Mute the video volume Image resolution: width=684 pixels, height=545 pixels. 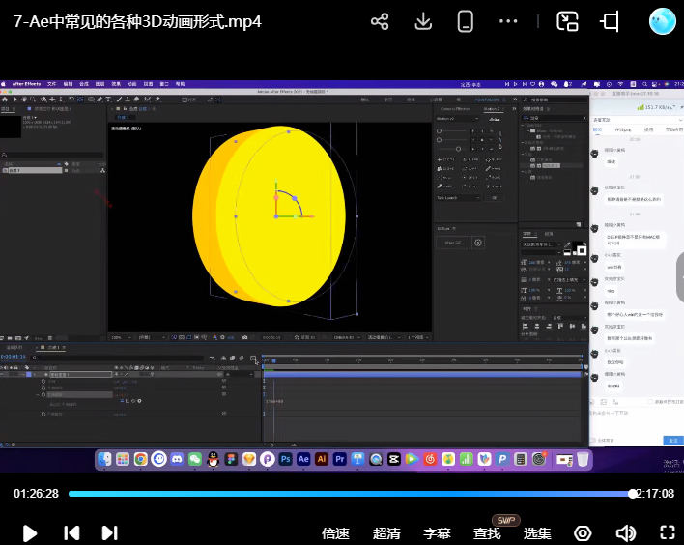[x=625, y=532]
